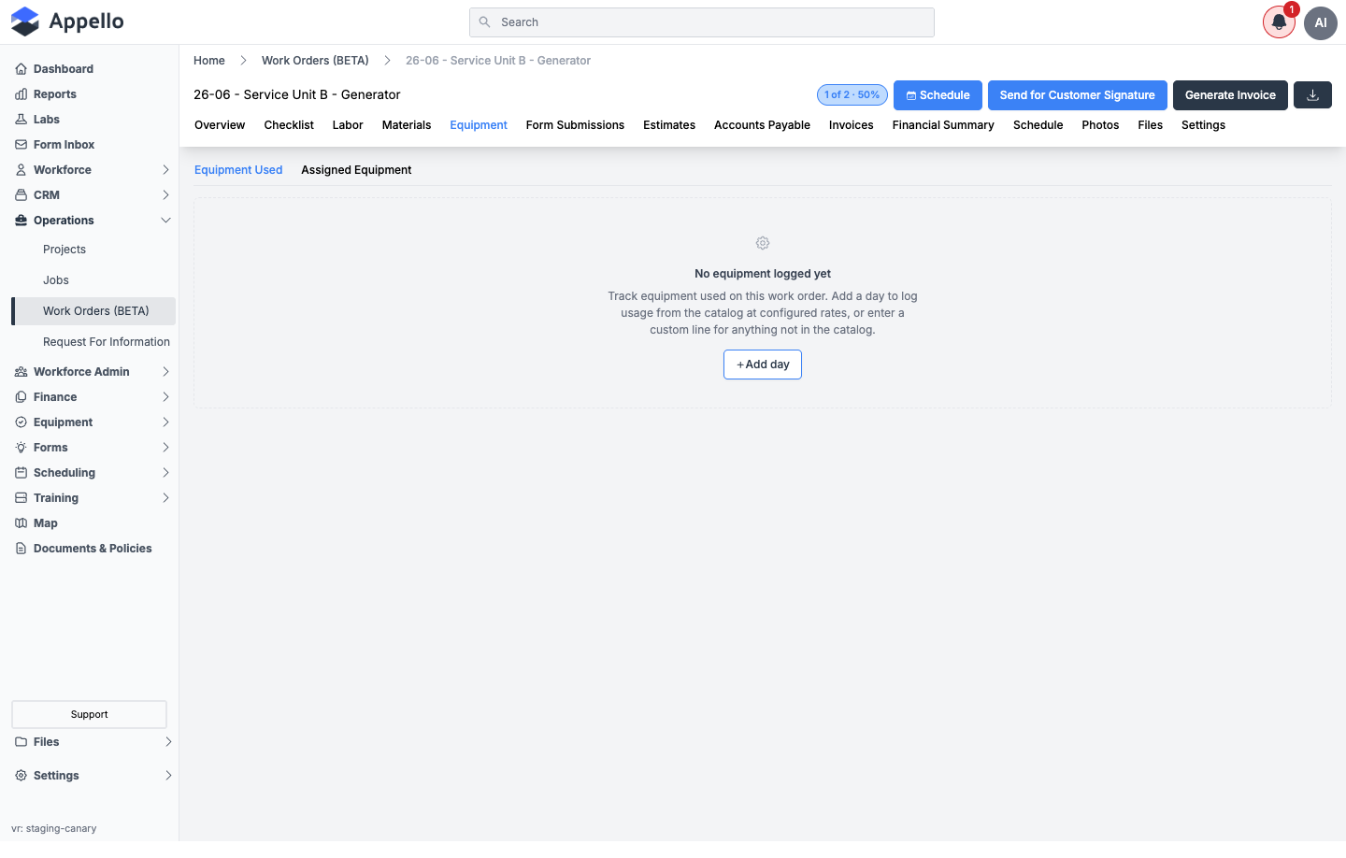Screen dimensions: 1346x858
Task: Click the download icon button
Action: [x=1312, y=95]
